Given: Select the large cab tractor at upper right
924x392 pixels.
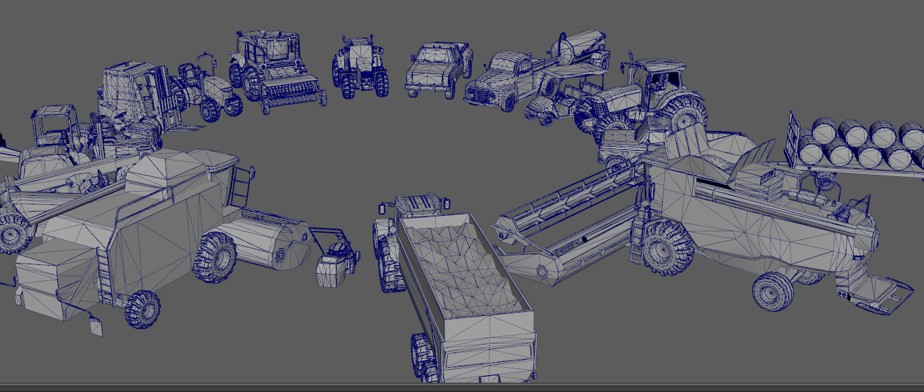Looking at the screenshot, I should tap(643, 97).
